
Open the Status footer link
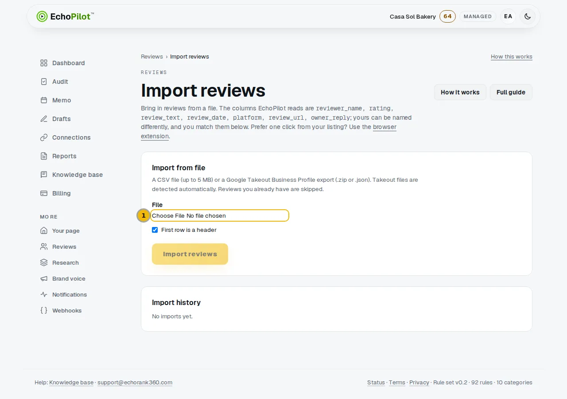tap(376, 383)
